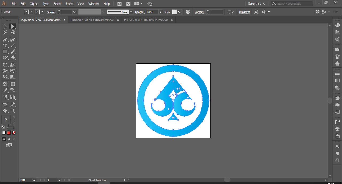The image size is (342, 184).
Task: Open the Opacity dropdown arrow
Action: pyautogui.click(x=161, y=12)
